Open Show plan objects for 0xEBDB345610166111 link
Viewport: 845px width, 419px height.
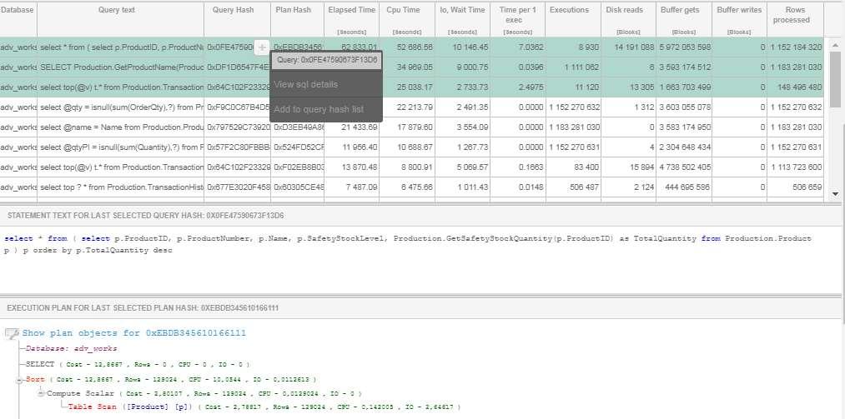point(134,333)
